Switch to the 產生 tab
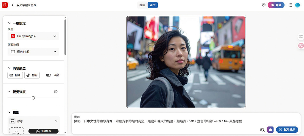 coord(153,5)
